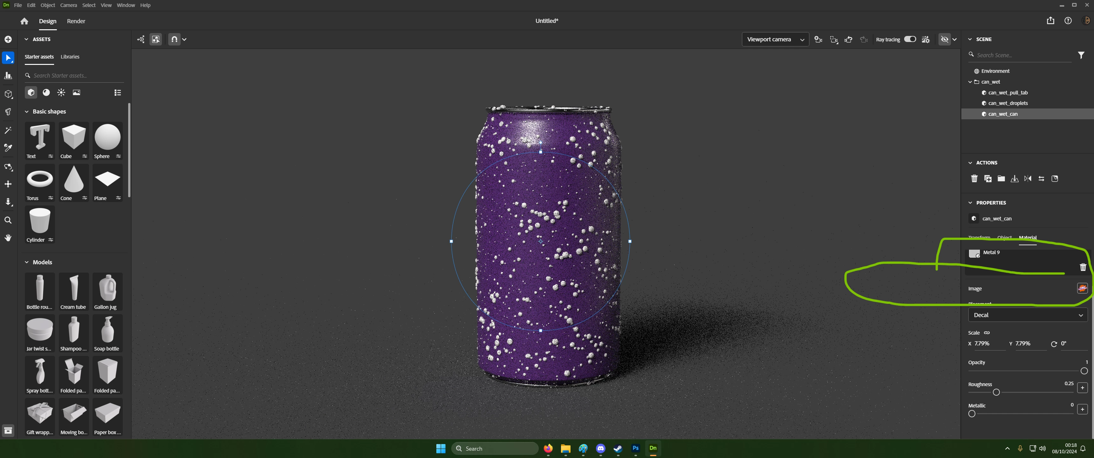1094x458 pixels.
Task: Click the Zoom tool in the left toolbar
Action: 8,220
